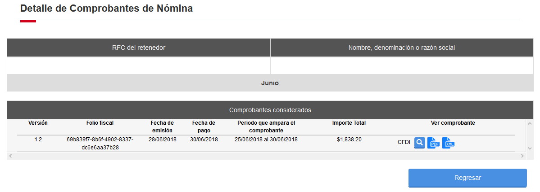Click the table's vertical scrollbar up arrow
The image size is (540, 192).
pyautogui.click(x=530, y=123)
